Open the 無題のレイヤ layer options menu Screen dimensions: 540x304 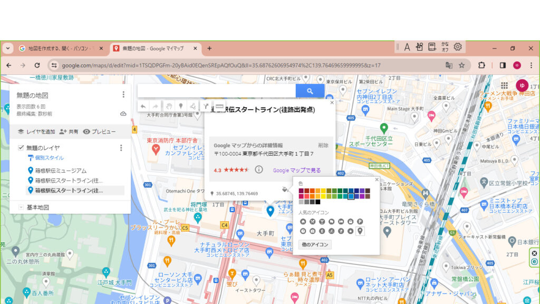click(121, 148)
